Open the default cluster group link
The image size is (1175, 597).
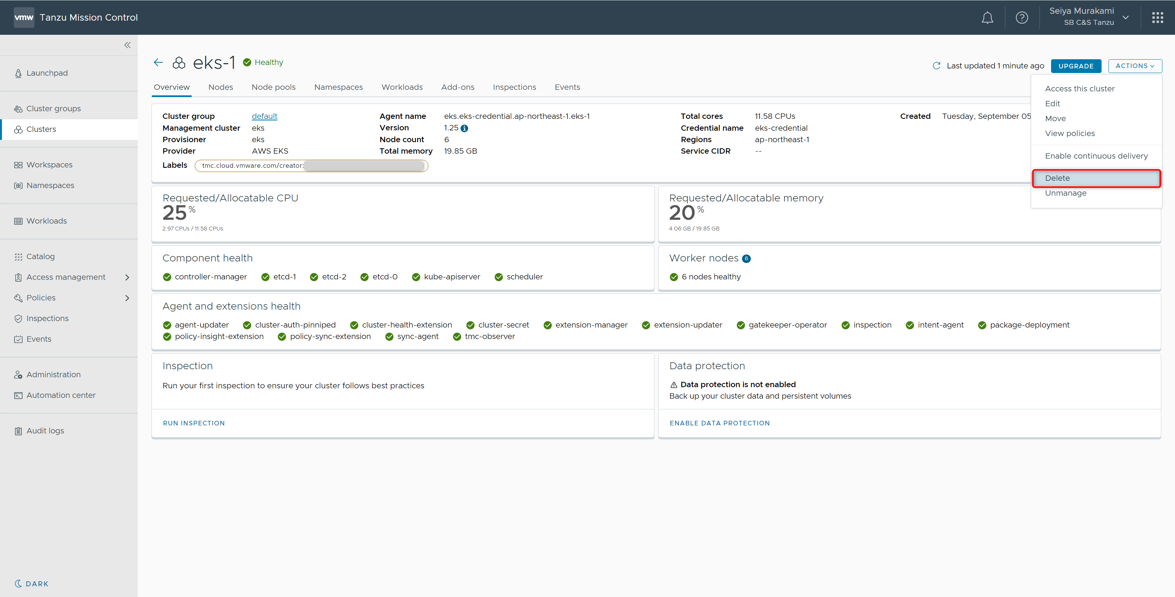pos(264,116)
